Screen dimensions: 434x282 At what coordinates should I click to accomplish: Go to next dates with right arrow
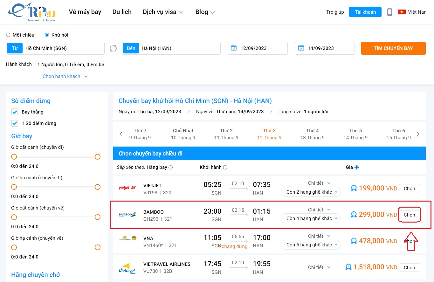[418, 134]
